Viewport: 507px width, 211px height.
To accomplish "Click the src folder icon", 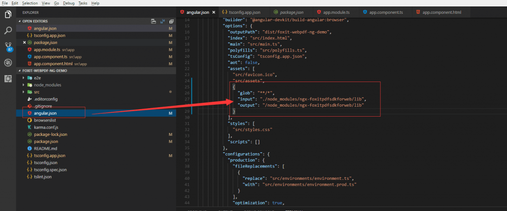I will [29, 92].
